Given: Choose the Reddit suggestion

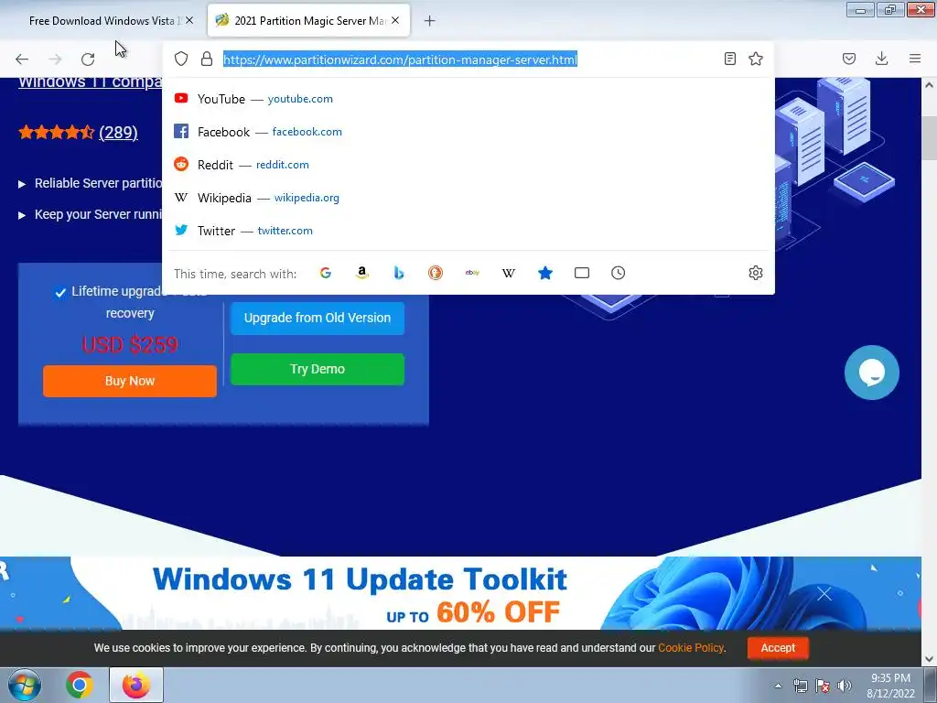Looking at the screenshot, I should point(468,165).
